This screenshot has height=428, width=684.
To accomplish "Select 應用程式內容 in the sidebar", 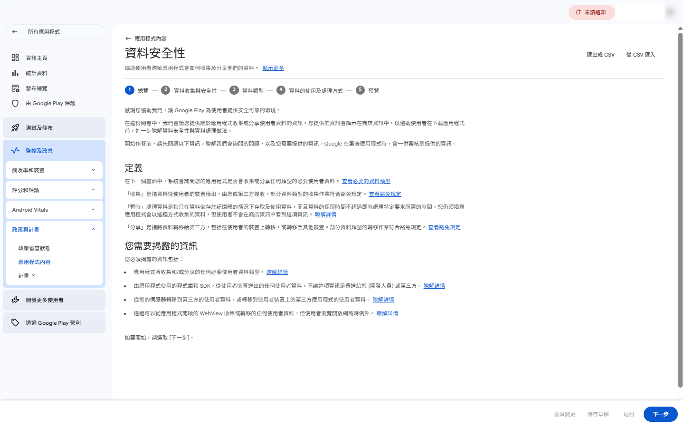I will [x=34, y=262].
